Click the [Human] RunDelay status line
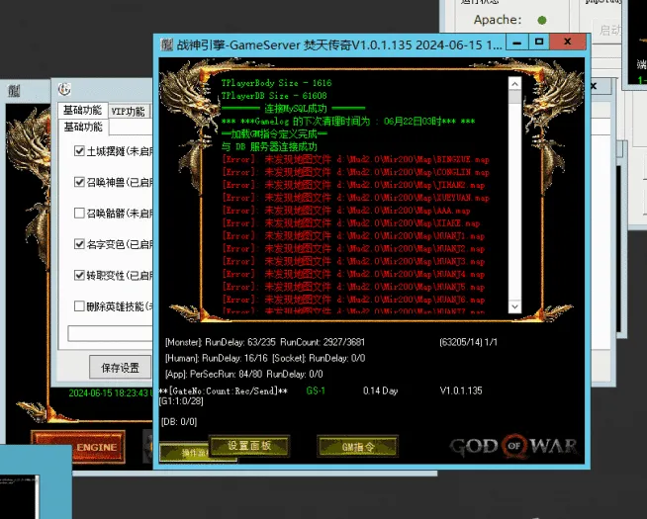Screen dimensions: 647x519 [x=265, y=358]
